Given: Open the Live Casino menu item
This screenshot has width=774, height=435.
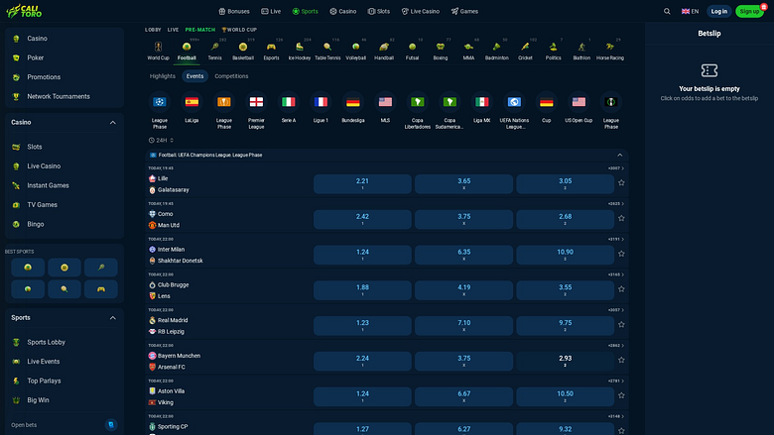Looking at the screenshot, I should coord(44,166).
